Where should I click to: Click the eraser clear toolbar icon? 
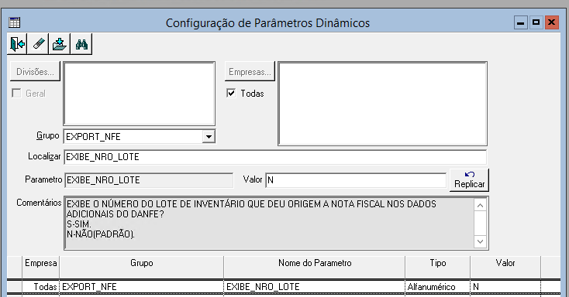[x=39, y=44]
